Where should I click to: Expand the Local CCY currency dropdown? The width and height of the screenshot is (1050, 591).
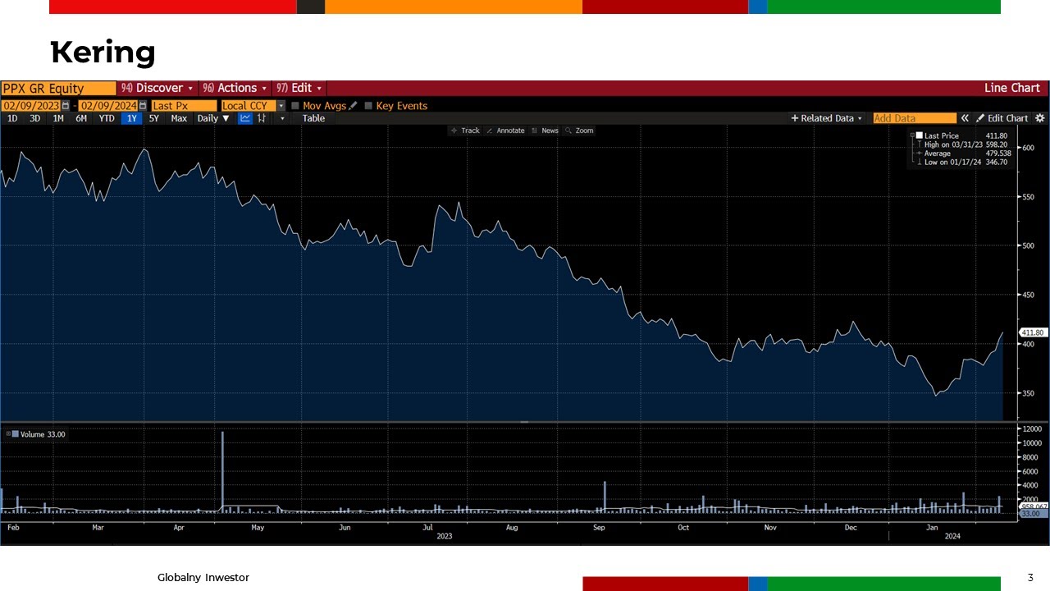(x=281, y=106)
